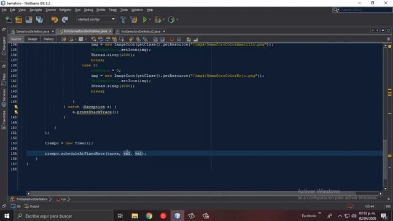Toggle Bookmark icon in editor toolbar
393x221 pixels.
[145, 39]
